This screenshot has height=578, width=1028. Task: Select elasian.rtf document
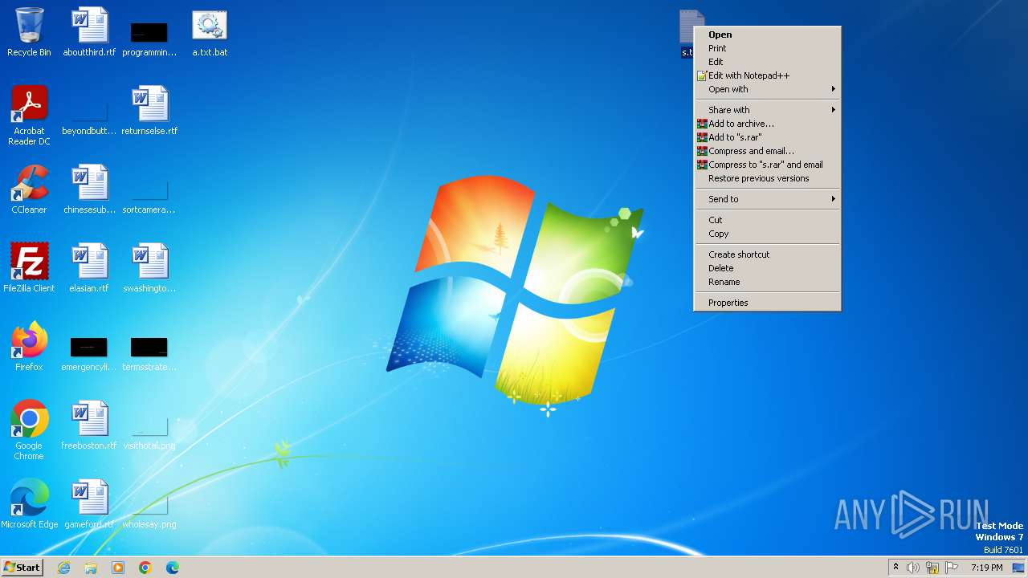tap(89, 268)
